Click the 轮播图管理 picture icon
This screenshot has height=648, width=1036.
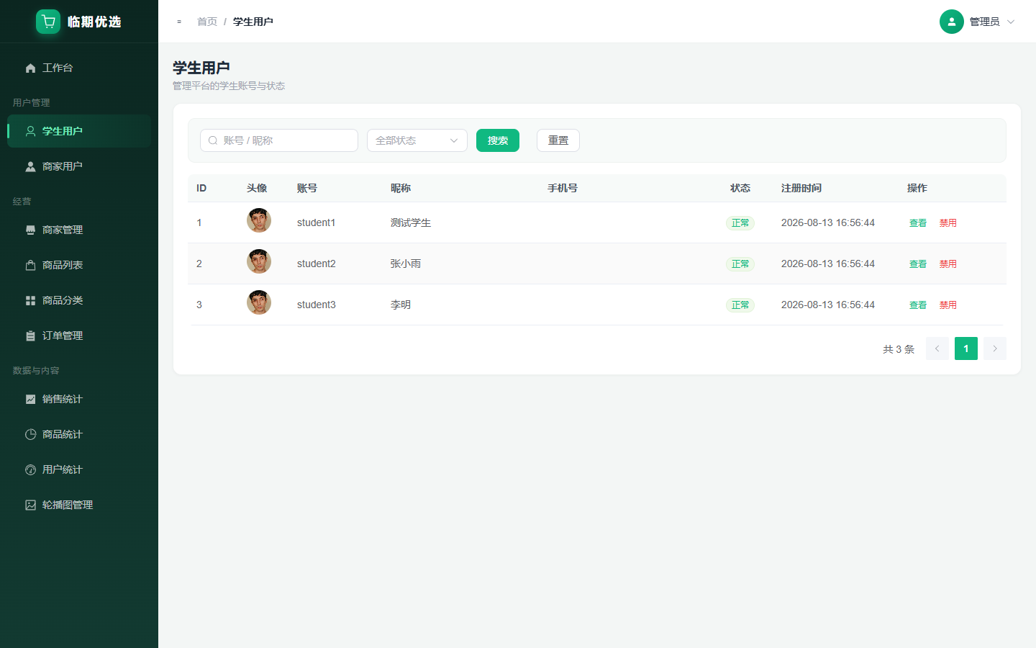pyautogui.click(x=30, y=505)
